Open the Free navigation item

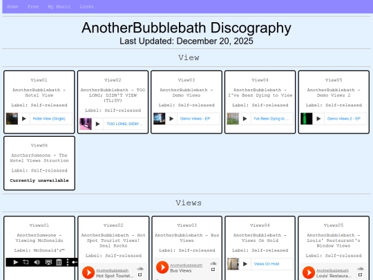click(x=33, y=7)
